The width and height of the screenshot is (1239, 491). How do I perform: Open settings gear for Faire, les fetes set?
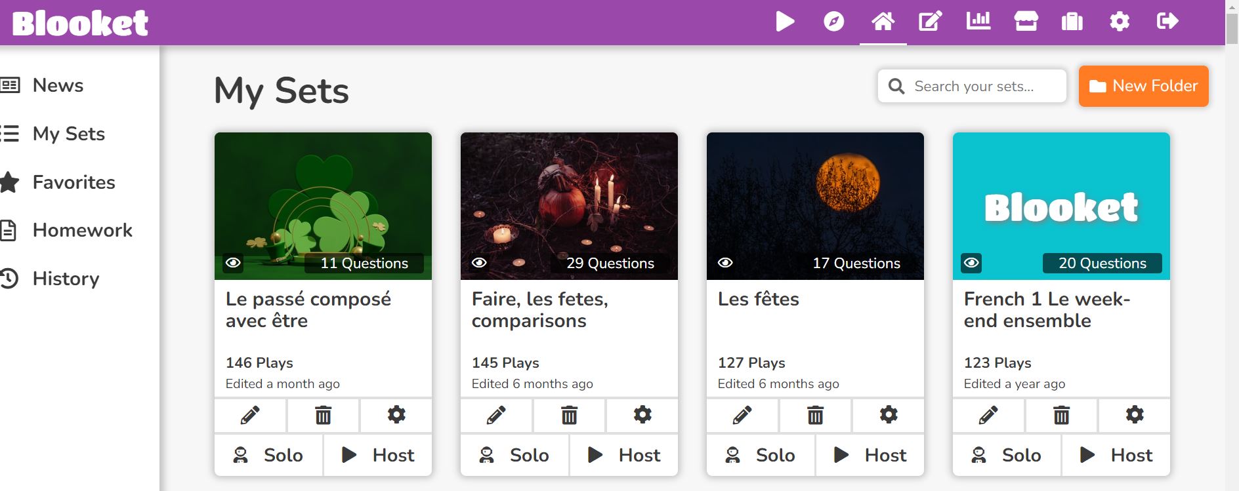(642, 415)
